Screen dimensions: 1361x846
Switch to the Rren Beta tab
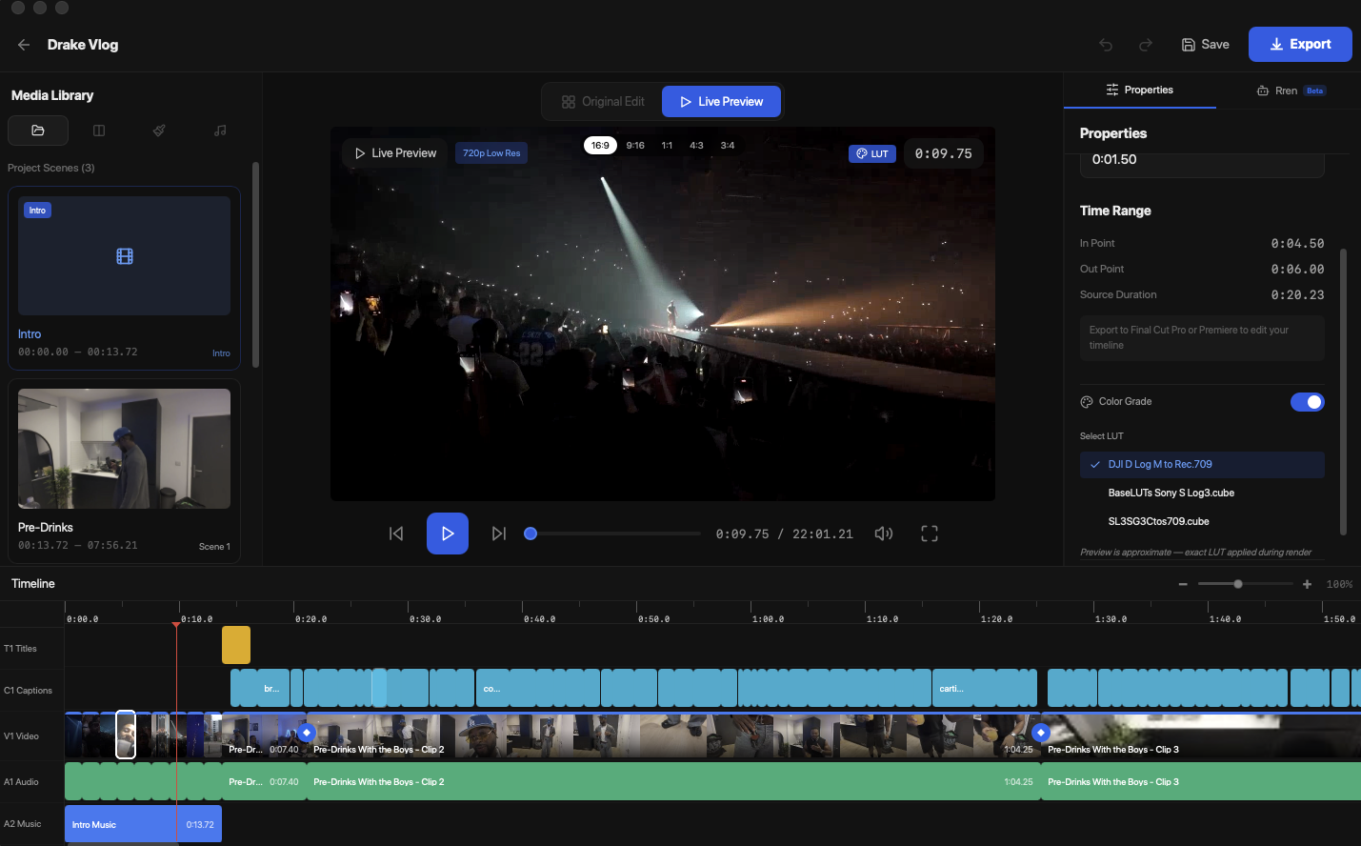(x=1290, y=91)
